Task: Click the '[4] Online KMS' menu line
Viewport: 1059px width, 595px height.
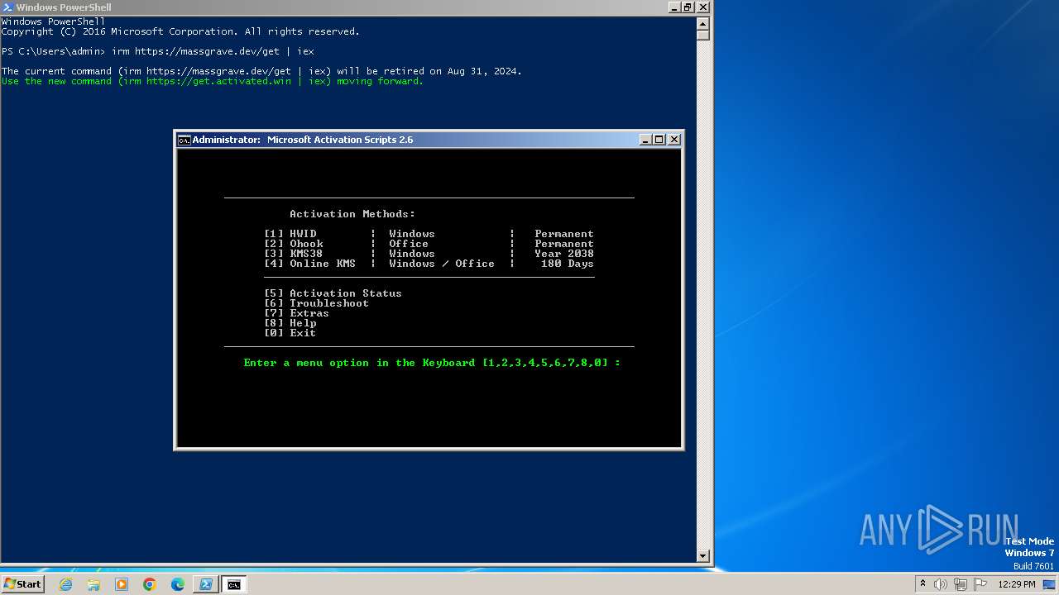Action: point(429,264)
